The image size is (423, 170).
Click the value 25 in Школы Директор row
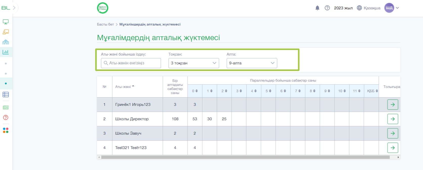(224, 119)
